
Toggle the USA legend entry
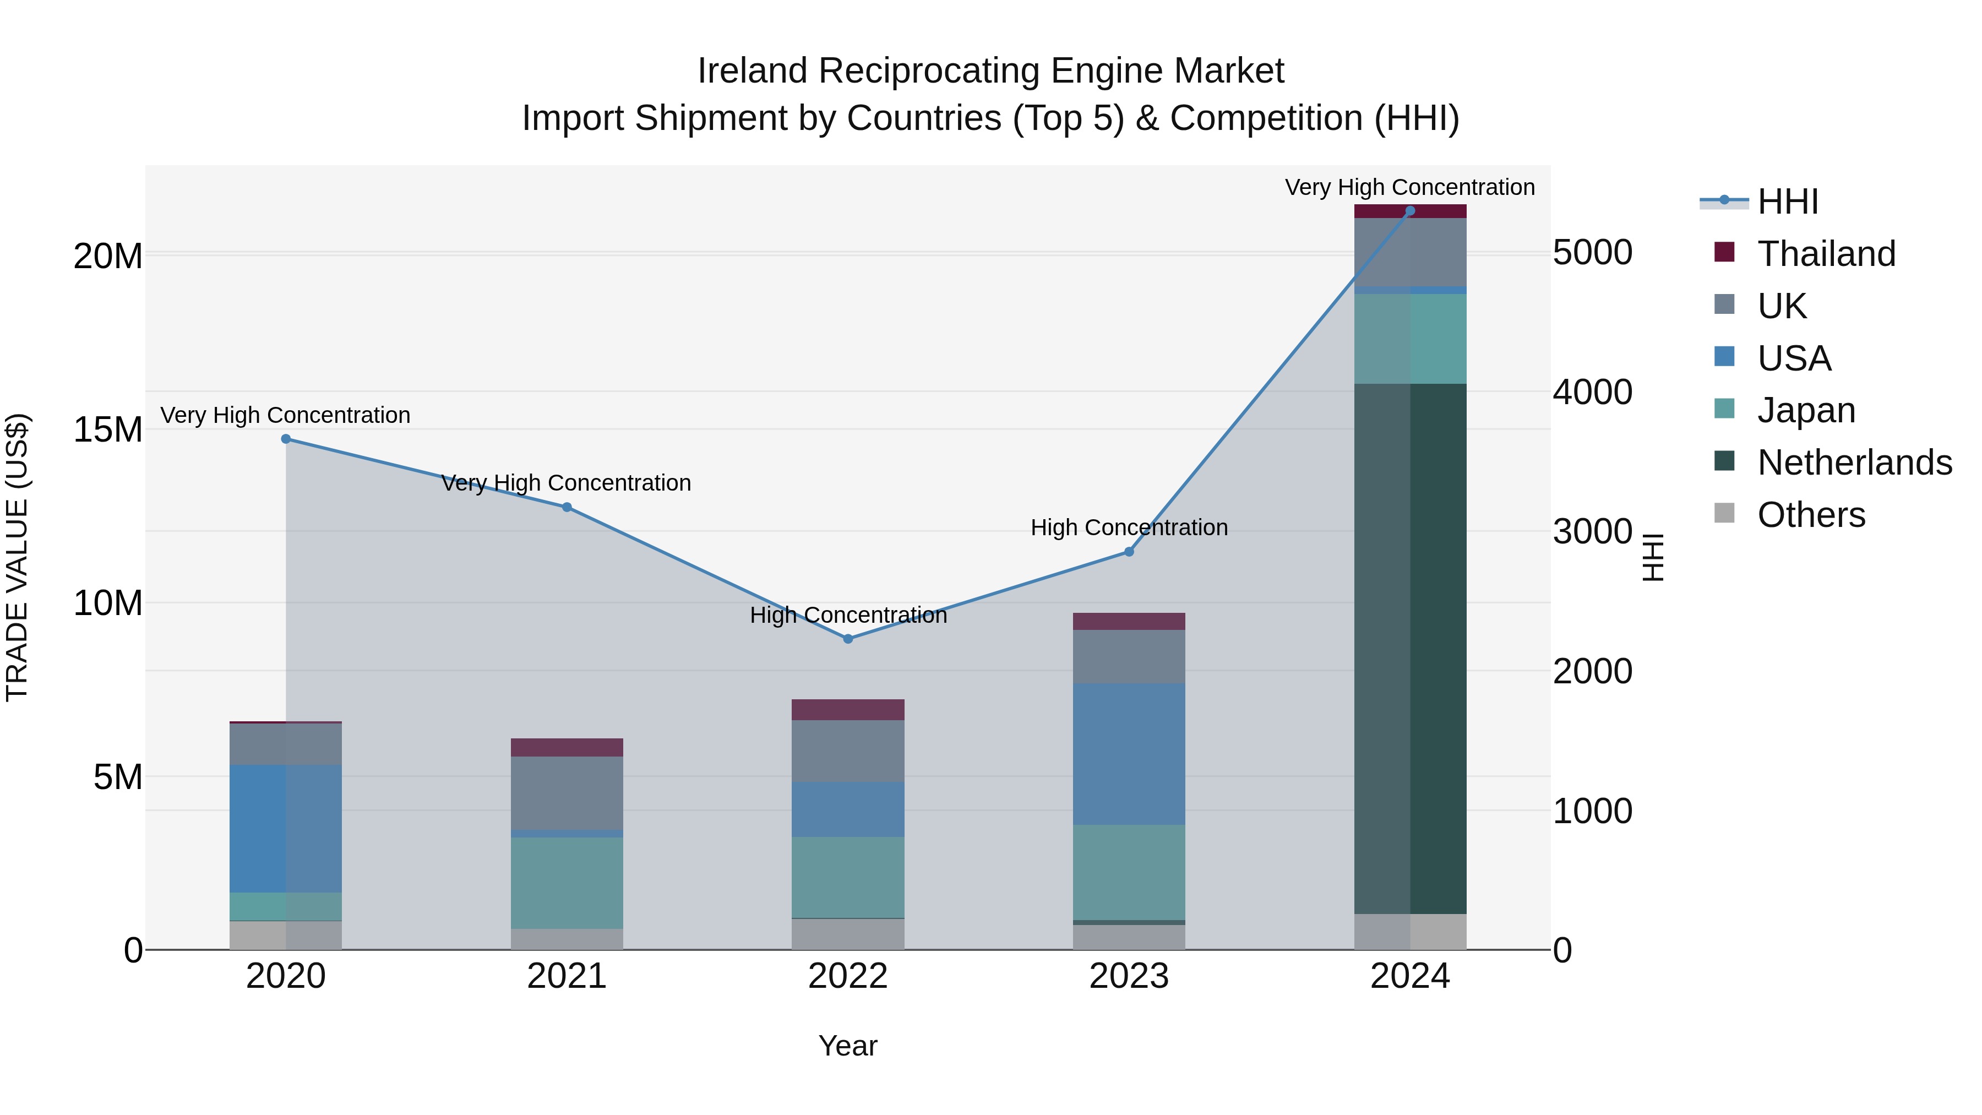[x=1773, y=358]
